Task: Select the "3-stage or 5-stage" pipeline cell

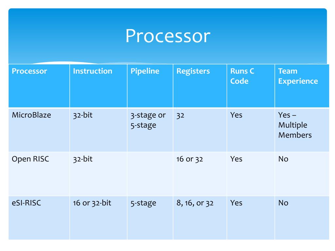Action: pyautogui.click(x=150, y=130)
